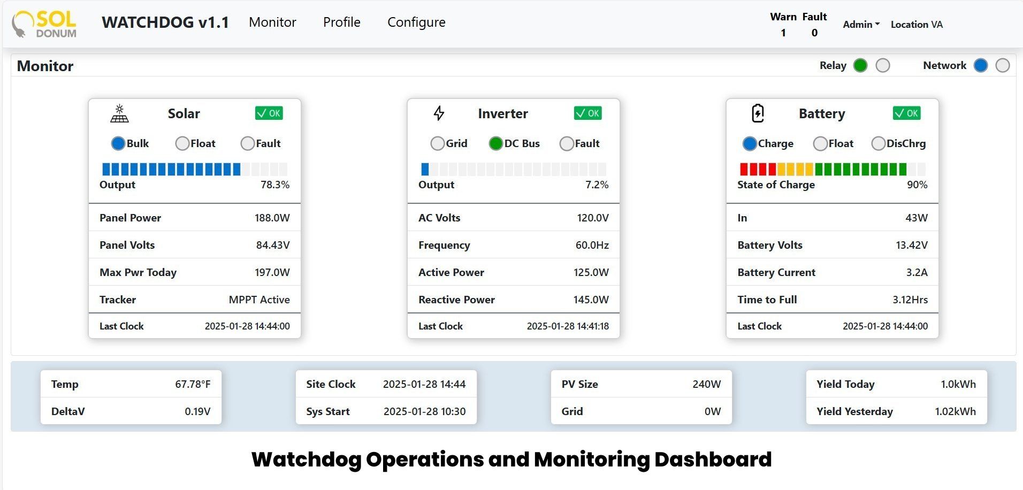This screenshot has width=1023, height=490.
Task: Select Float status under Battery
Action: click(820, 143)
